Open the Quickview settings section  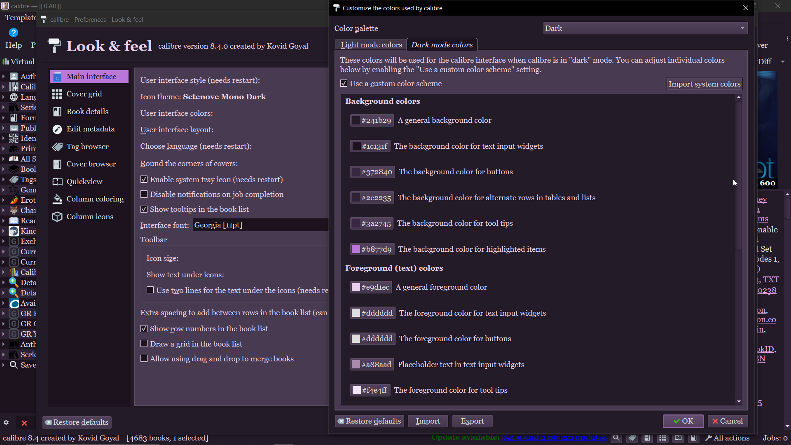84,182
